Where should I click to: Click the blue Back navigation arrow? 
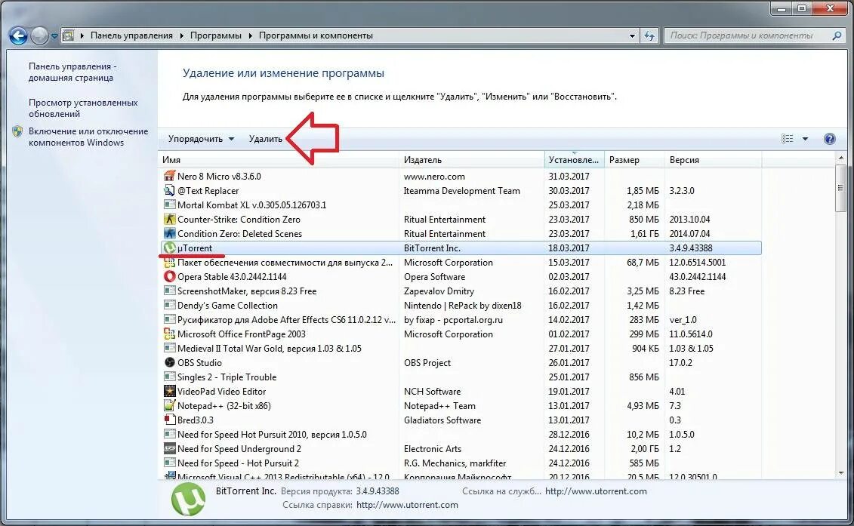coord(18,36)
